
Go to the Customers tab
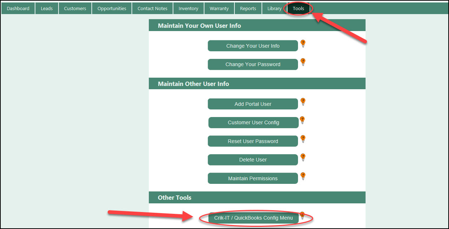(75, 8)
